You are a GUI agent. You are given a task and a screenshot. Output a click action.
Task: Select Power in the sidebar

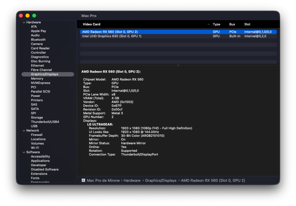[36, 96]
